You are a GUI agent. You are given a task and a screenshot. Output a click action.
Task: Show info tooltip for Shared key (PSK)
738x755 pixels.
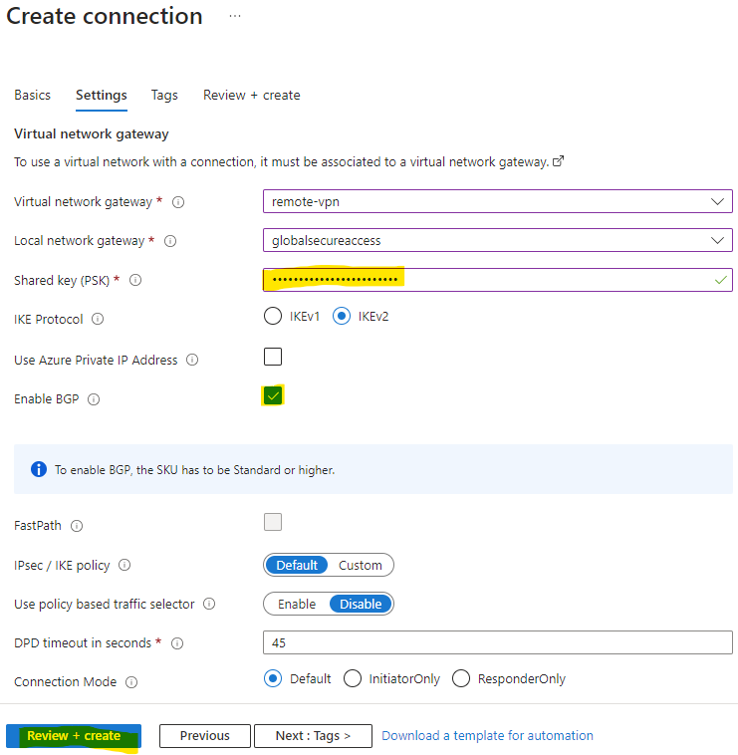(x=135, y=280)
